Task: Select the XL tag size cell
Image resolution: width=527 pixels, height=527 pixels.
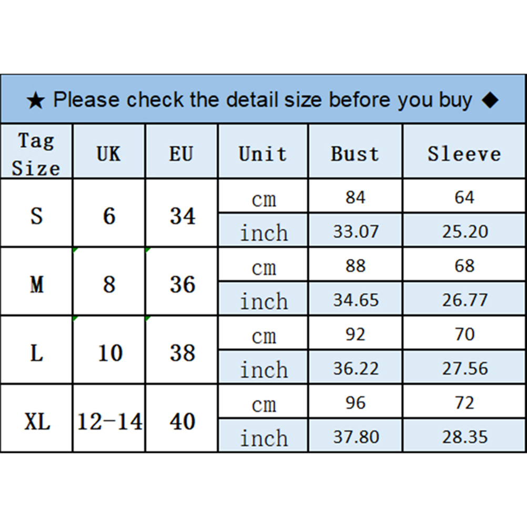Action: (36, 421)
